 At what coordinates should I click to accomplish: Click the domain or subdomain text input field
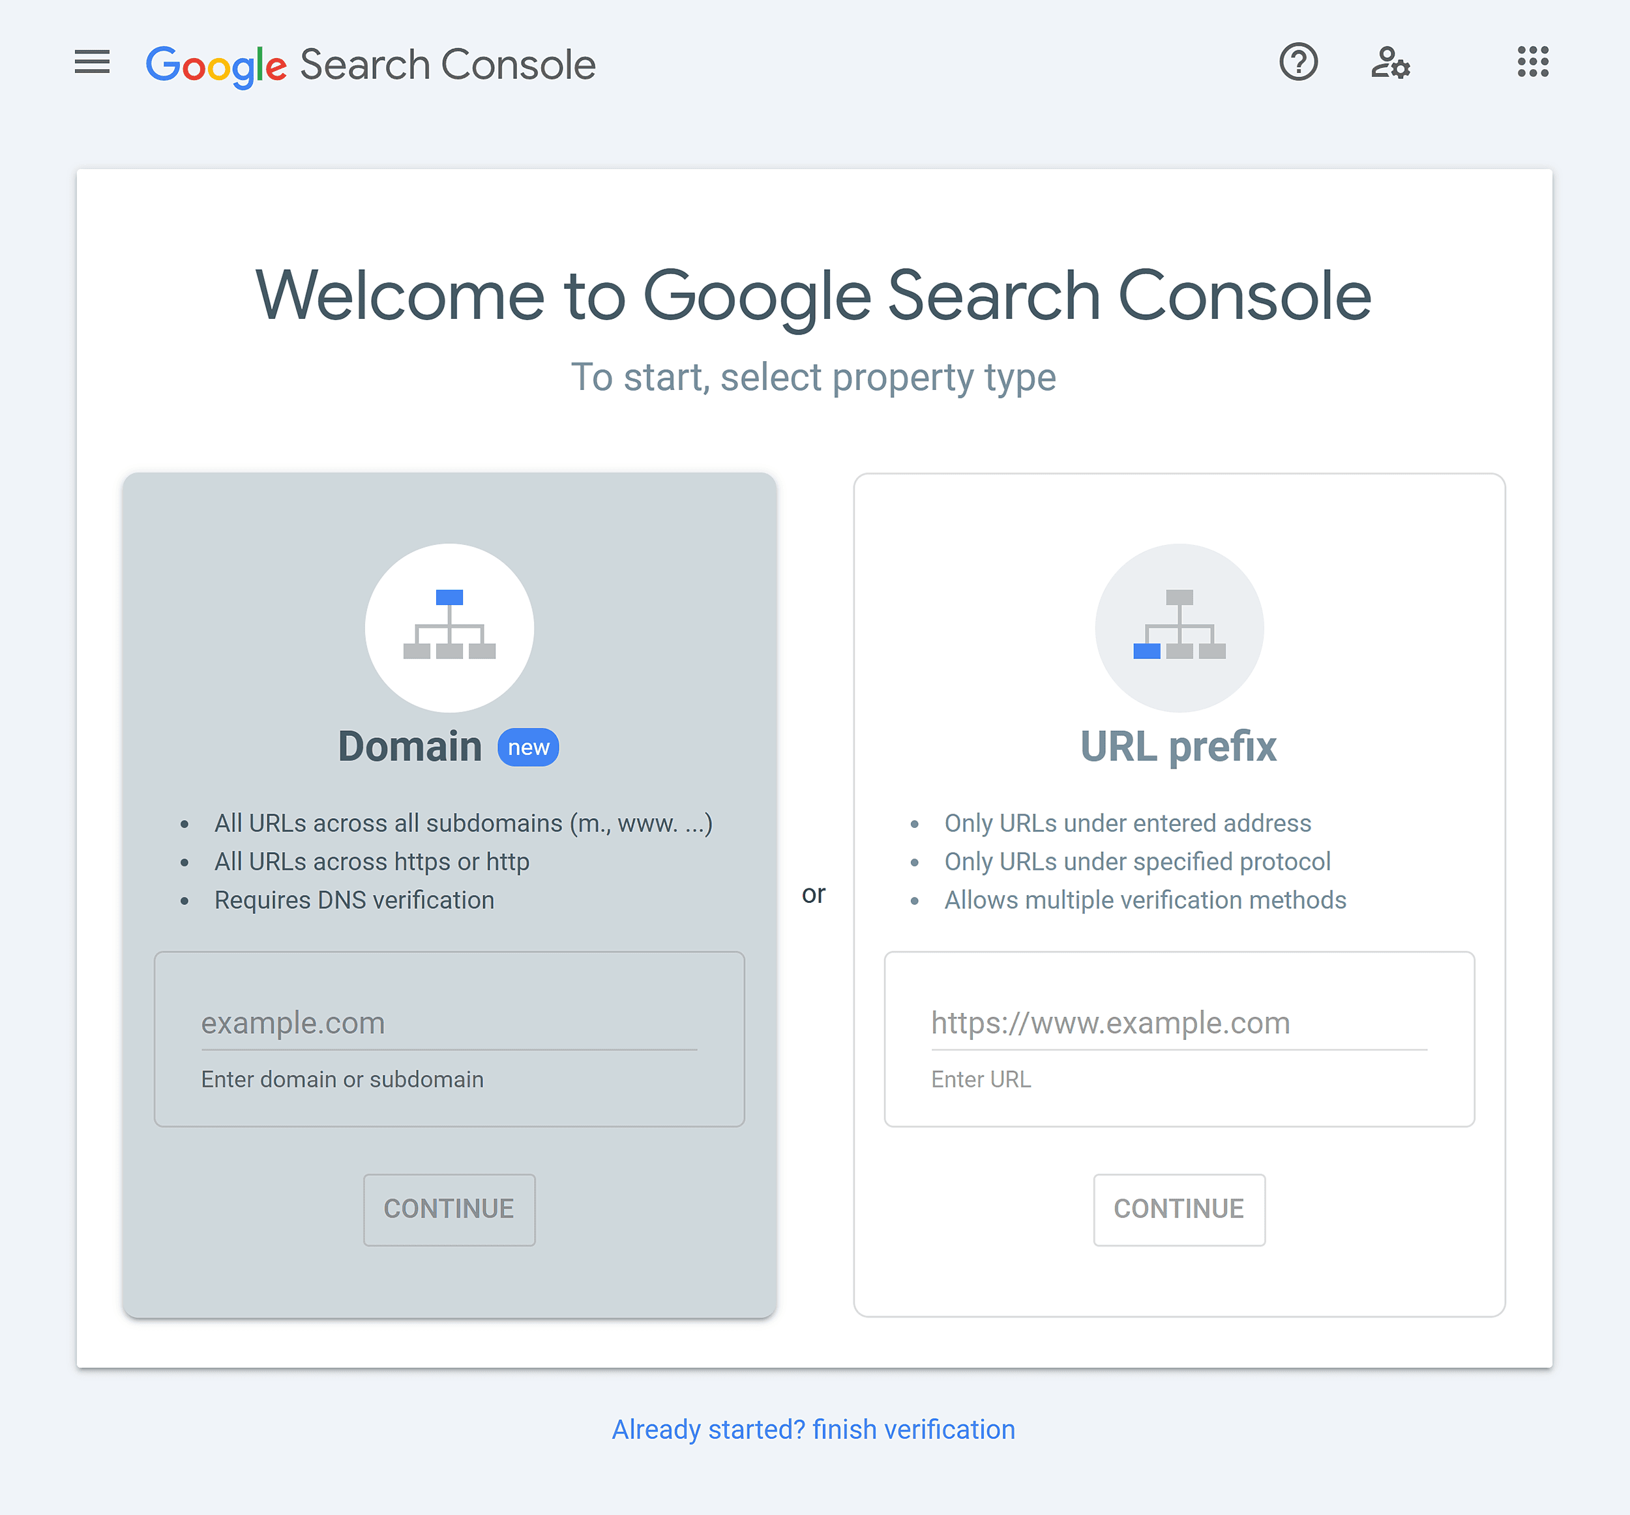pyautogui.click(x=447, y=1021)
